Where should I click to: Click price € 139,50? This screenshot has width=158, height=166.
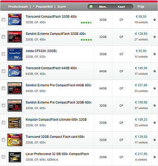141,137
